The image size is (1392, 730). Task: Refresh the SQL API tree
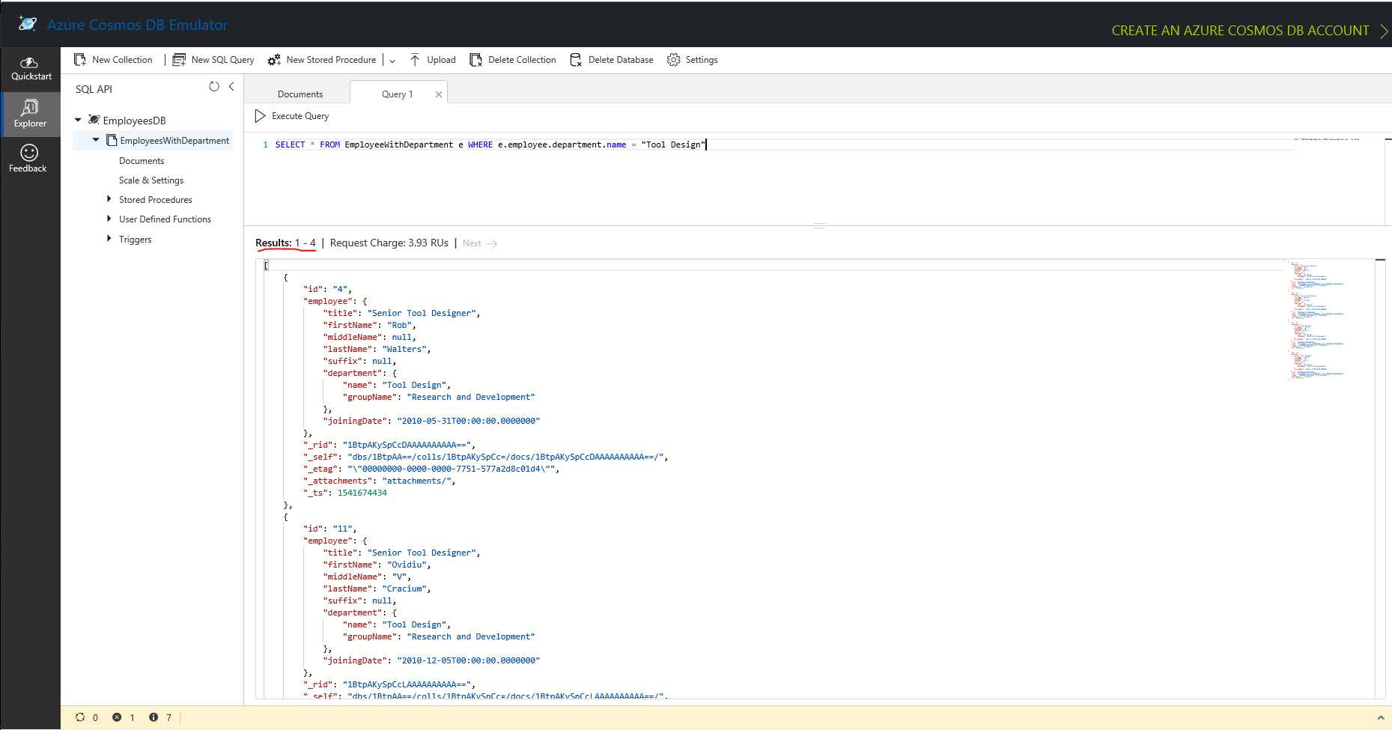pos(214,87)
